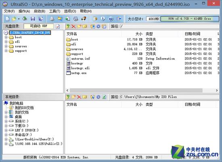Image resolution: width=222 pixels, height=162 pixels.
Task: Click the Burn CD/DVD Image flame icon
Action: tap(84, 18)
